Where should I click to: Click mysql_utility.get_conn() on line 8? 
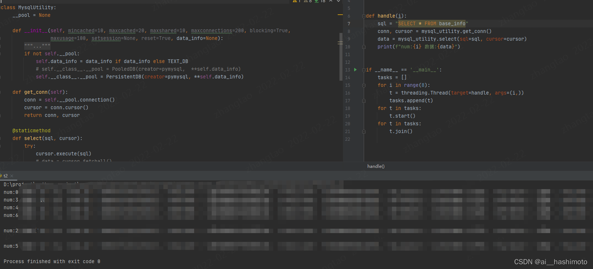pyautogui.click(x=456, y=32)
